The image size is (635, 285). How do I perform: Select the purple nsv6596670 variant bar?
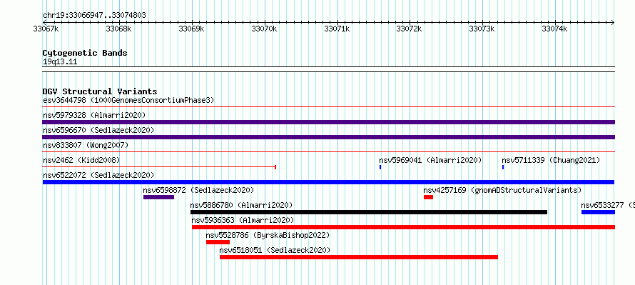coord(328,137)
